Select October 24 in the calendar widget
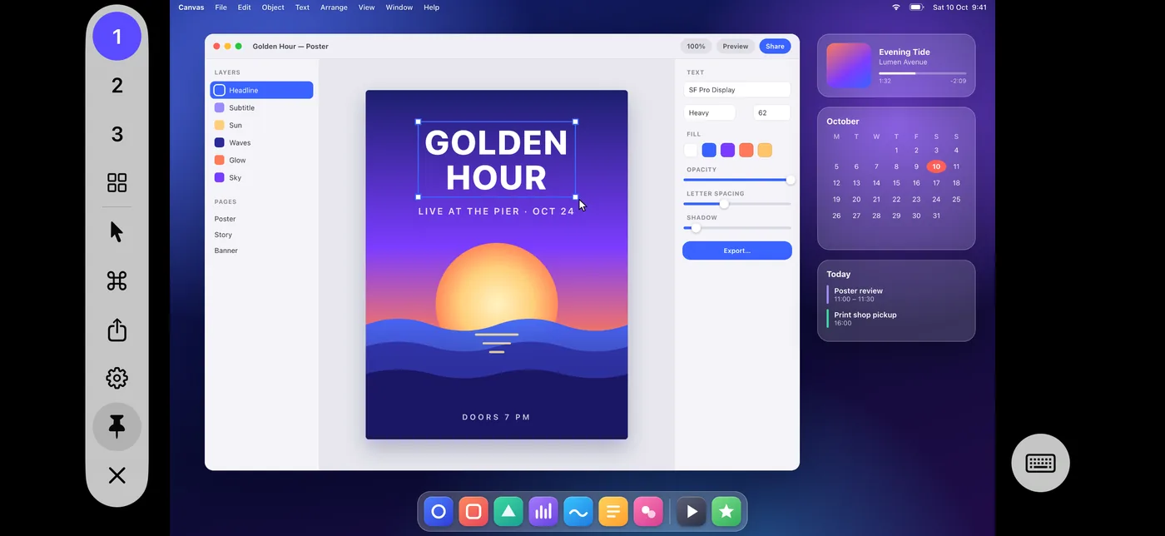Image resolution: width=1165 pixels, height=536 pixels. tap(936, 200)
